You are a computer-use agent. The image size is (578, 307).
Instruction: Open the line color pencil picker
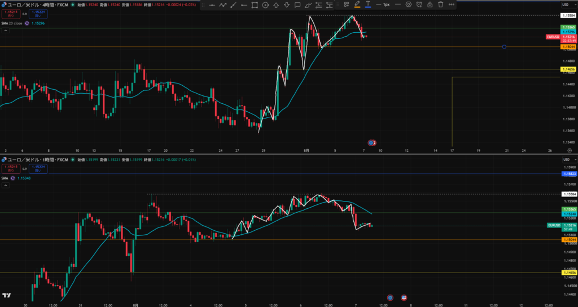357,5
